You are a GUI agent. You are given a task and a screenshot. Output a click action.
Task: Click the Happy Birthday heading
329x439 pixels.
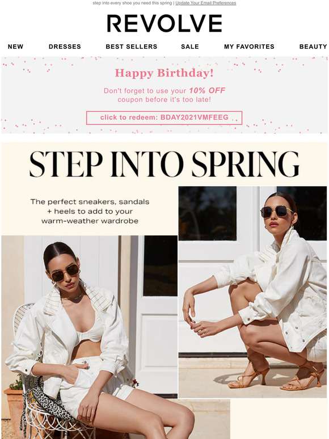tap(164, 73)
